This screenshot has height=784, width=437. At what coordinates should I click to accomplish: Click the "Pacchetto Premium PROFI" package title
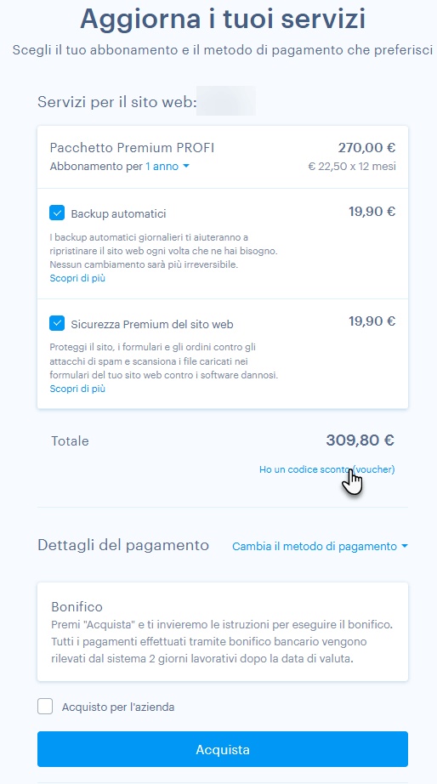tap(132, 148)
